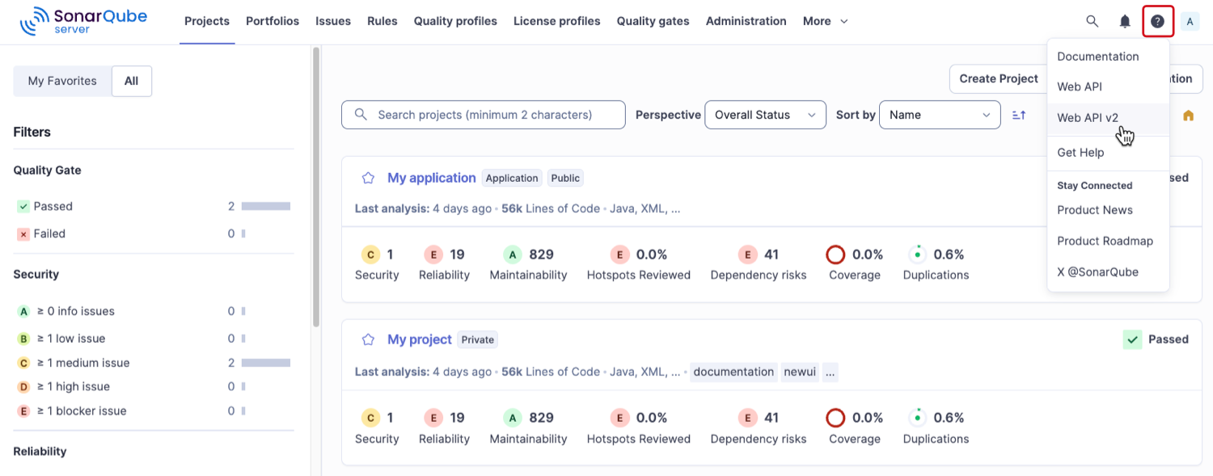Click My project Duplications indicator
Viewport: 1213px width, 476px height.
917,418
